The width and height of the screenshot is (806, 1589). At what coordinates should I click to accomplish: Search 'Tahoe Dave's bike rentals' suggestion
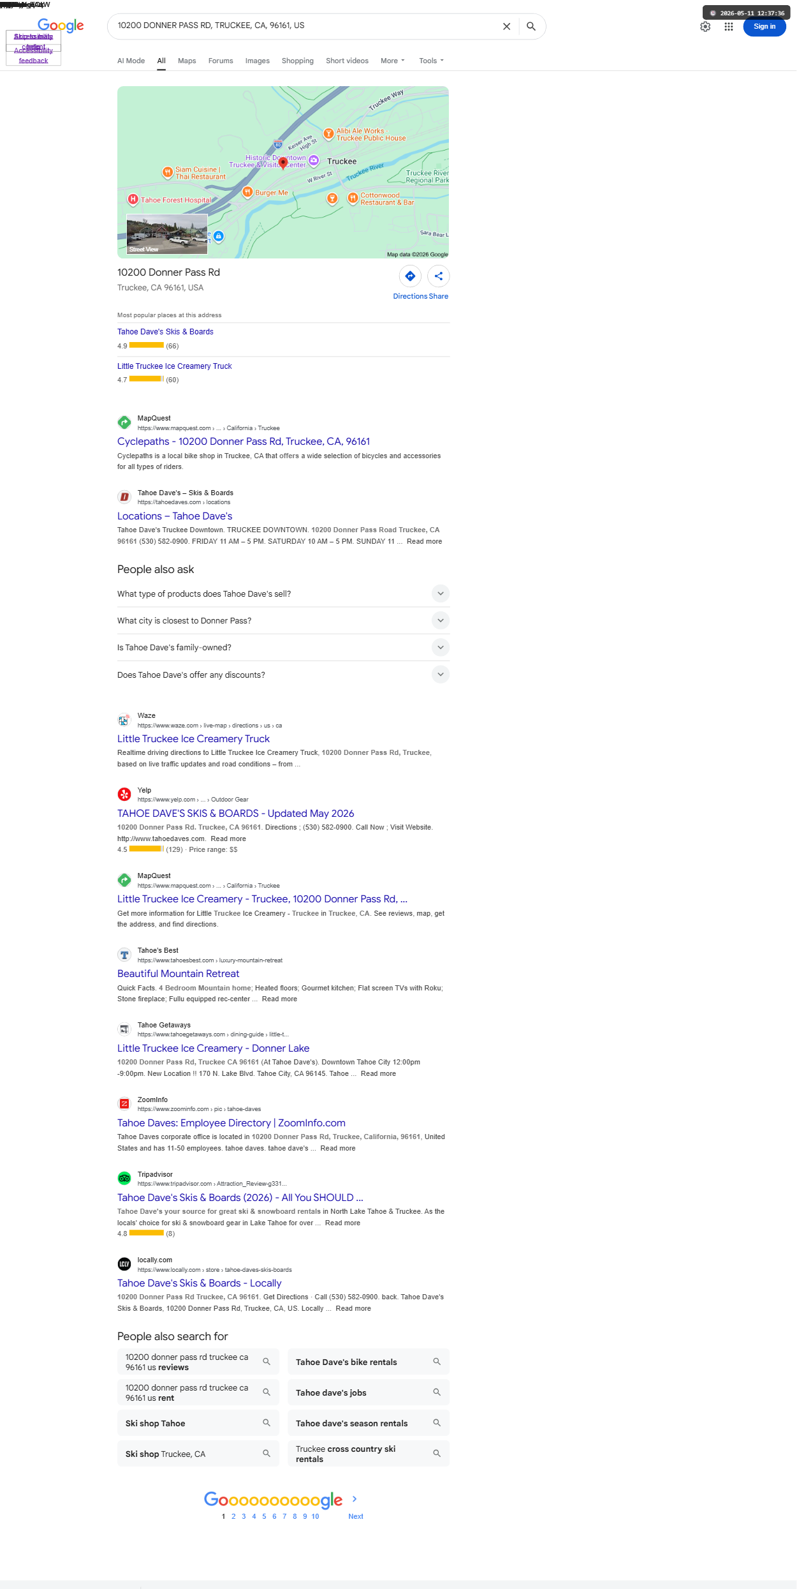click(369, 1361)
